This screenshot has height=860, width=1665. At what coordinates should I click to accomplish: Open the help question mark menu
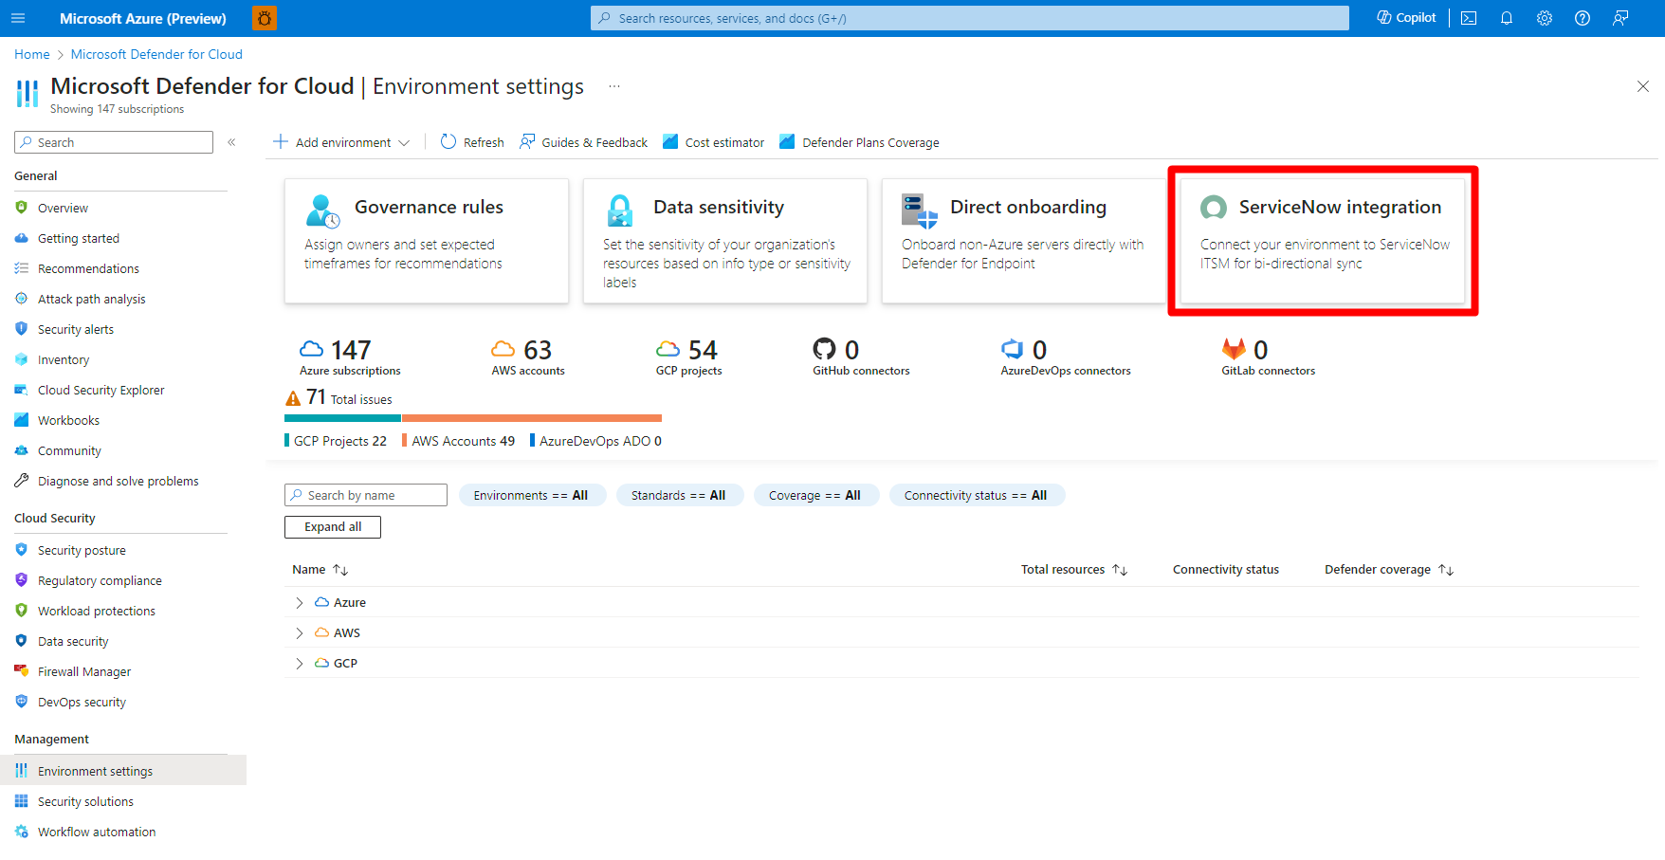[x=1583, y=18]
